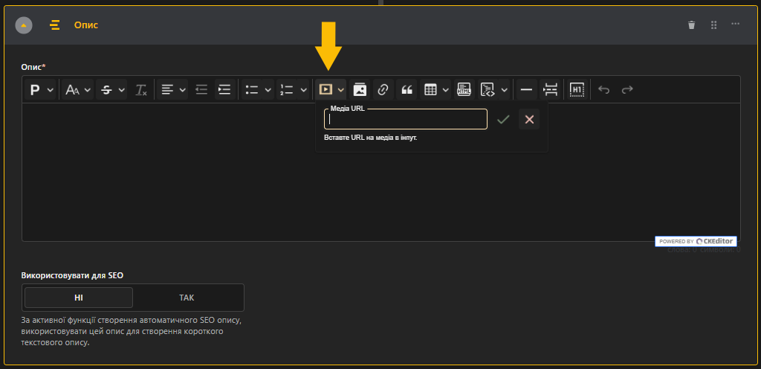Click the insert link icon

[x=383, y=89]
